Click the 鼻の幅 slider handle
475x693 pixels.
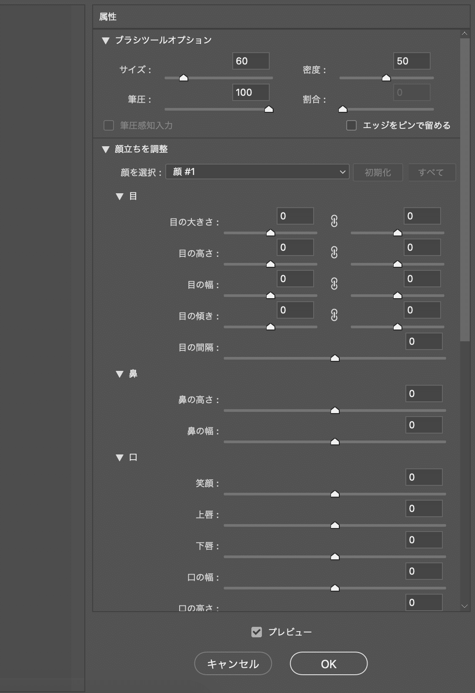tap(335, 441)
